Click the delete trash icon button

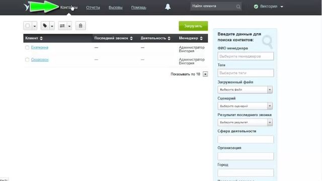pos(80,26)
